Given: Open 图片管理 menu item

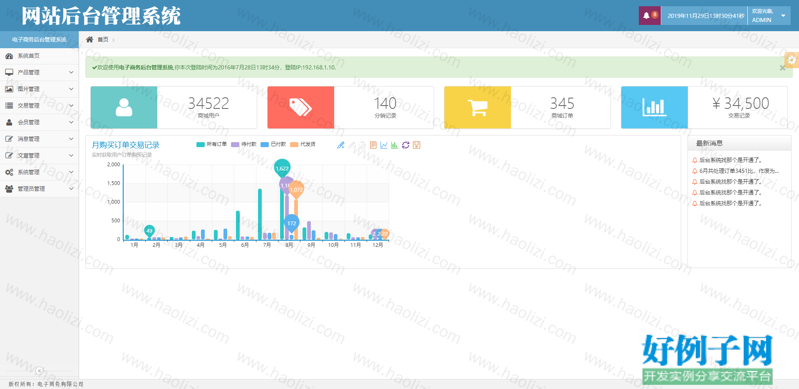Looking at the screenshot, I should tap(39, 89).
